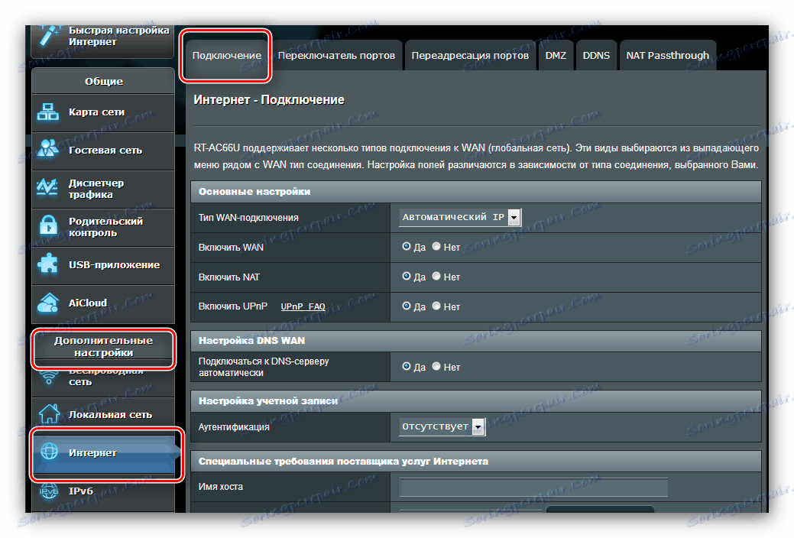Click the Internet globe icon

coord(49,452)
